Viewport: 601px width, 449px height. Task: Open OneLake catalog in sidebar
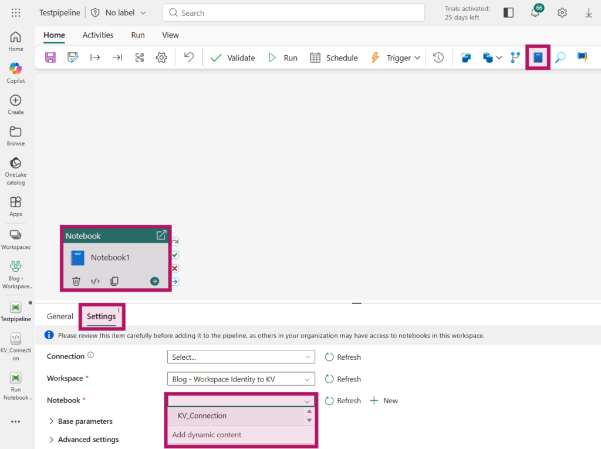pos(16,170)
